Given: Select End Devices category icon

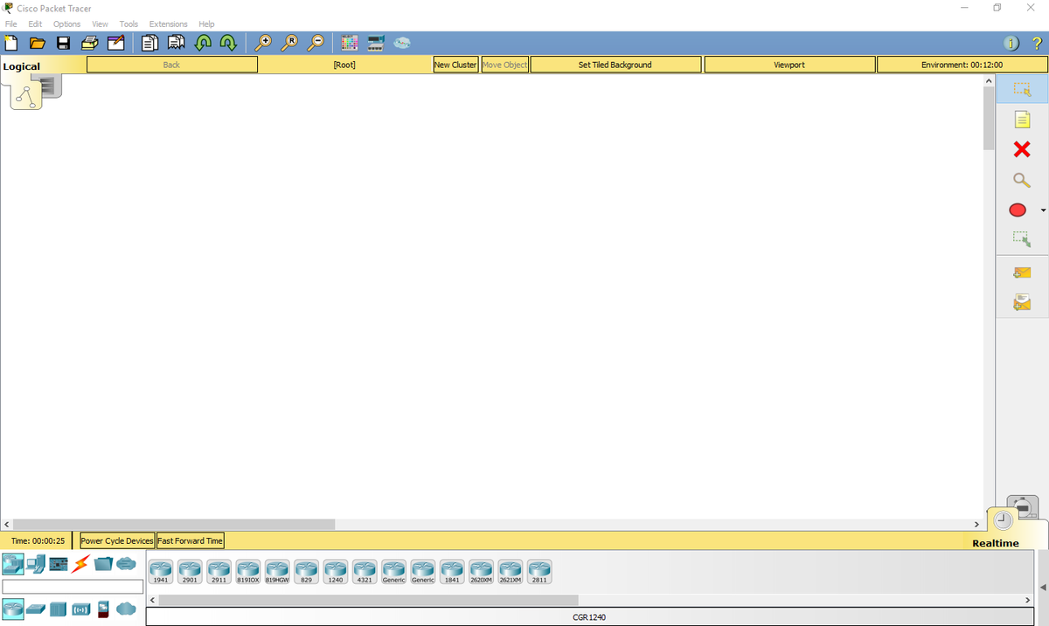Looking at the screenshot, I should (x=36, y=564).
